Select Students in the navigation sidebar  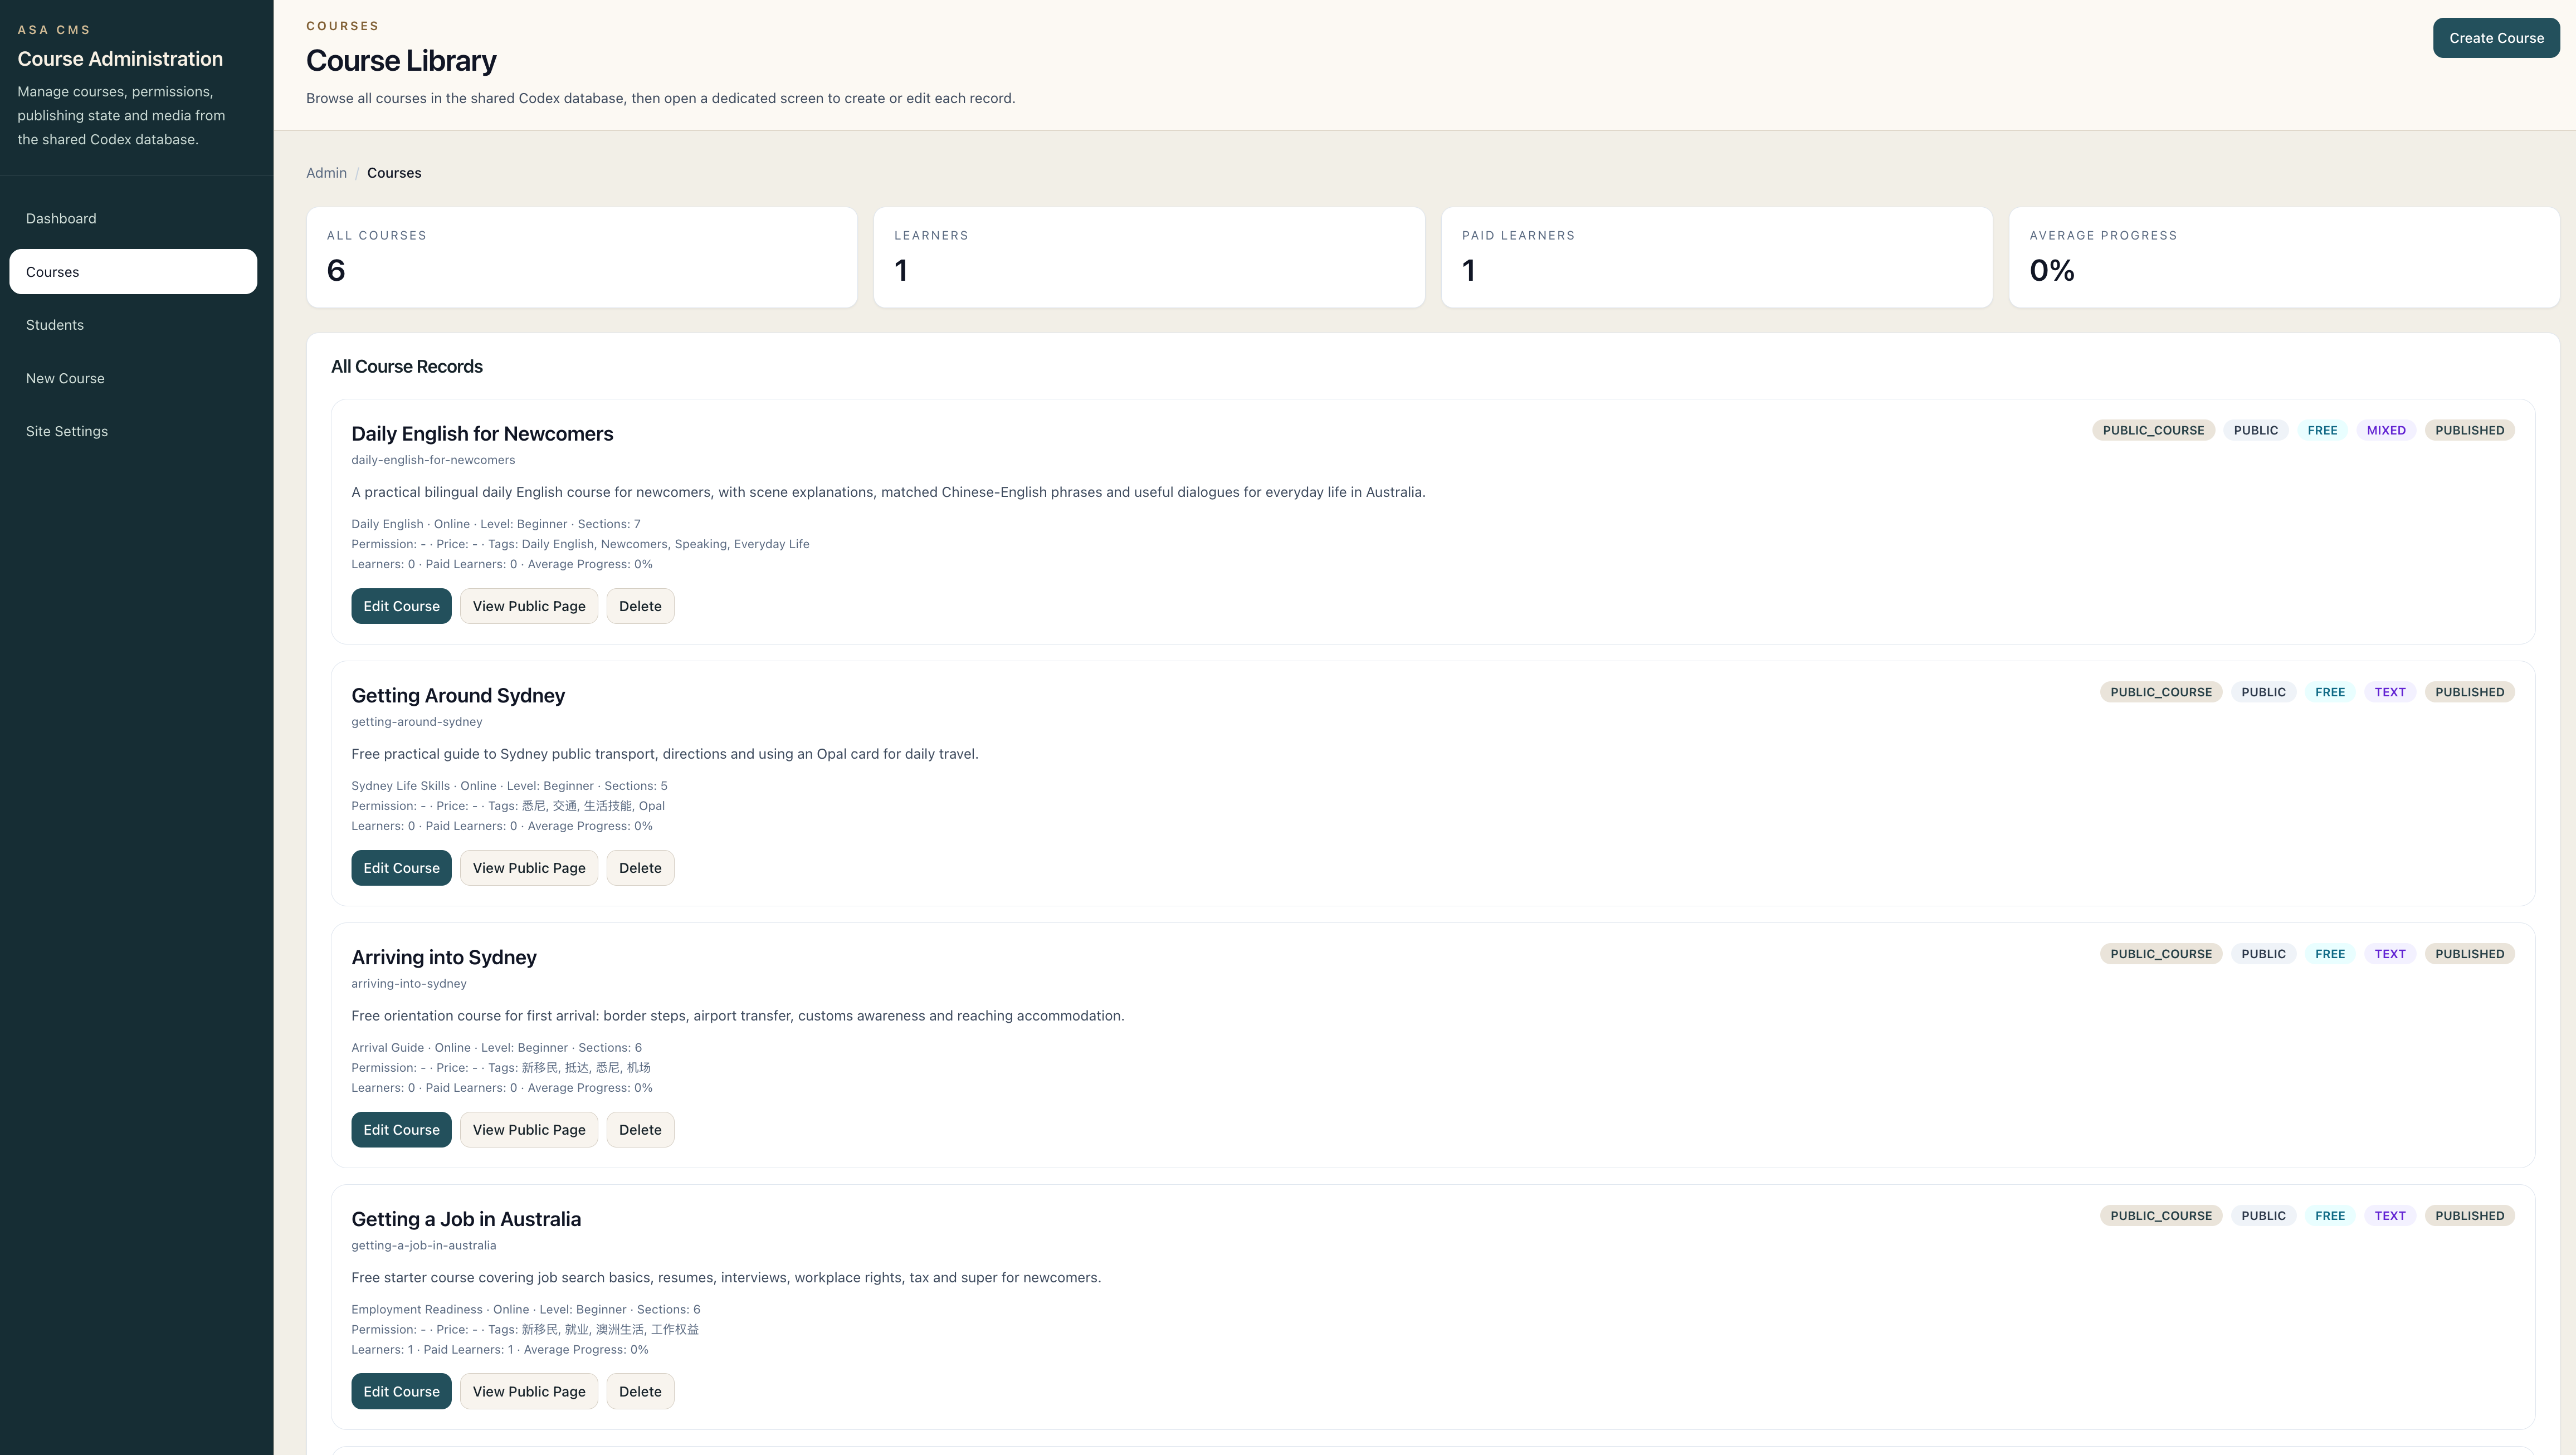click(x=55, y=324)
